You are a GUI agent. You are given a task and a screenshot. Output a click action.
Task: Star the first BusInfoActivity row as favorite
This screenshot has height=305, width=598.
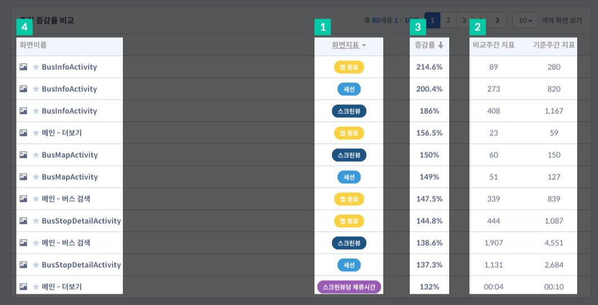point(36,67)
